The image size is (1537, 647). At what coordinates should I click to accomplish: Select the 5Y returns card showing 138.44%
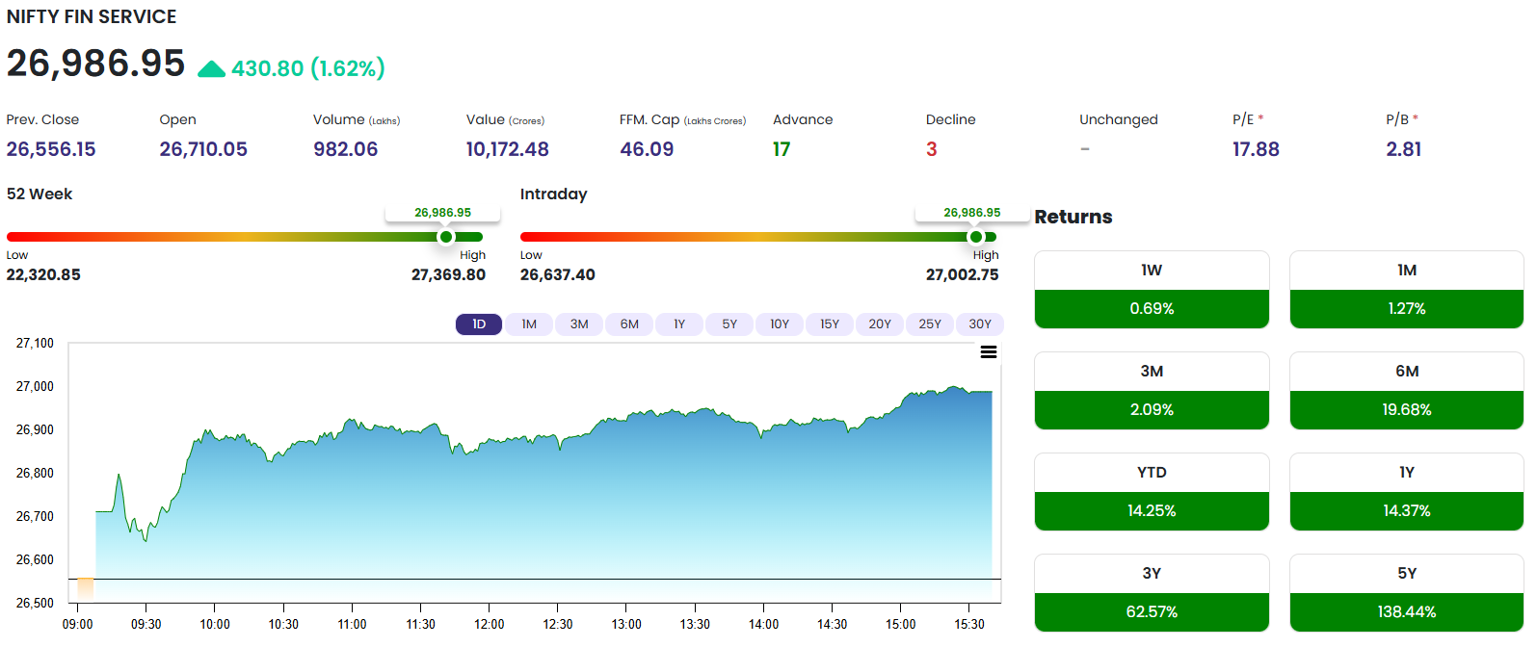1407,593
